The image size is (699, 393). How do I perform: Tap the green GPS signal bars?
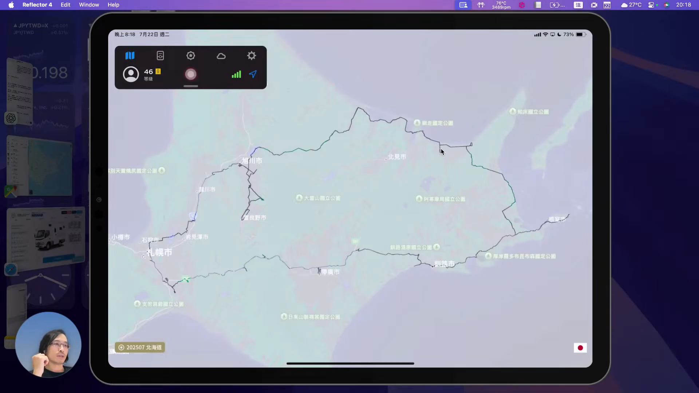(x=236, y=74)
